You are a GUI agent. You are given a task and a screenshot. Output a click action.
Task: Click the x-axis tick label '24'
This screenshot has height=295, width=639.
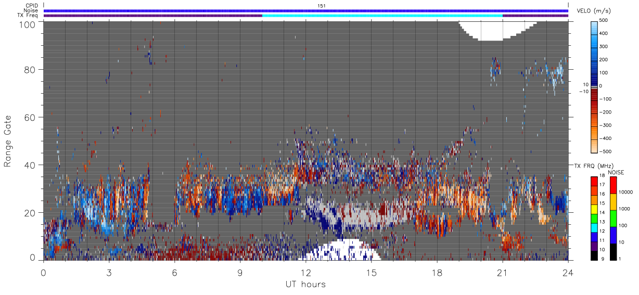(568, 272)
